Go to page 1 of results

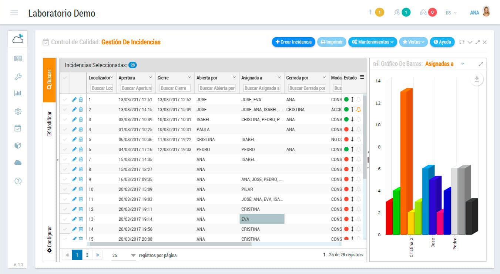click(x=77, y=255)
